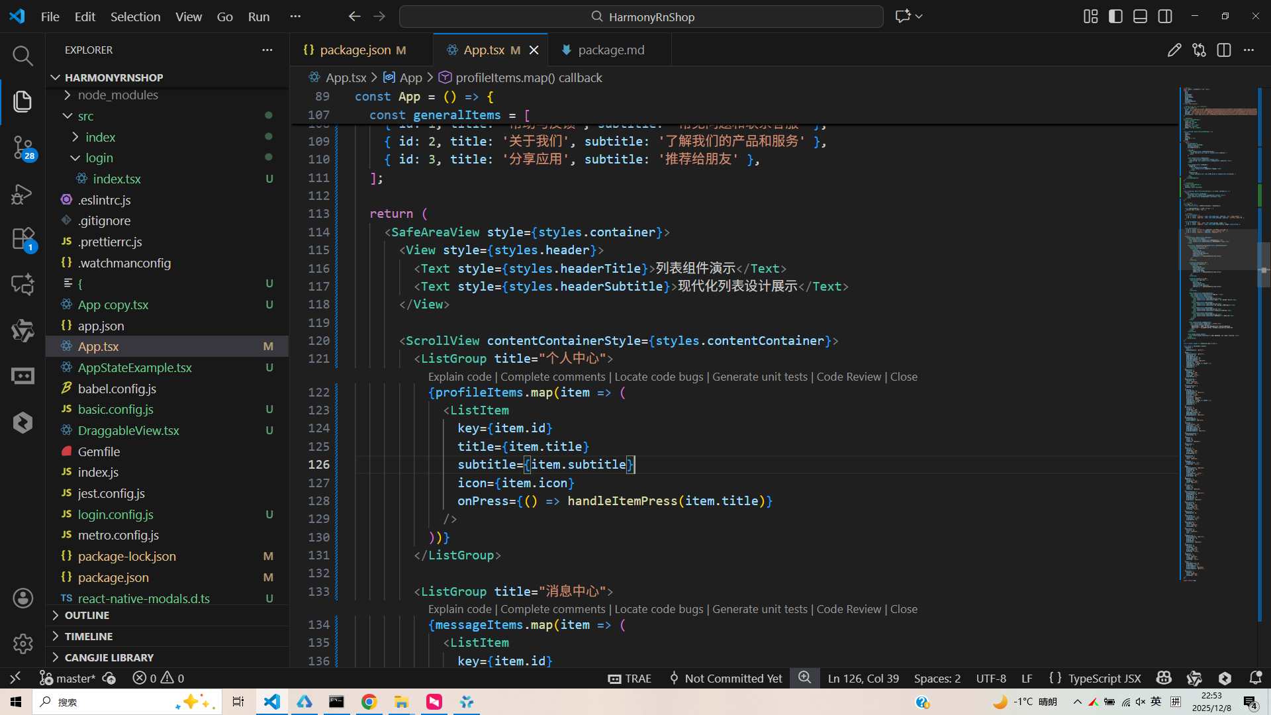
Task: Click Split Editor Right icon
Action: coord(1223,50)
